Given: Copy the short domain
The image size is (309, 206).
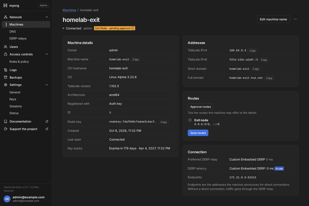Looking at the screenshot, I should click(256, 69).
